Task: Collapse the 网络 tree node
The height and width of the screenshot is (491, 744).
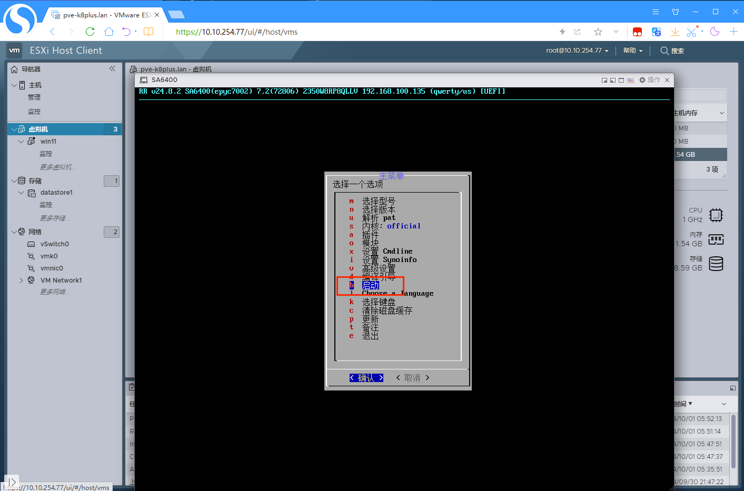Action: 14,232
